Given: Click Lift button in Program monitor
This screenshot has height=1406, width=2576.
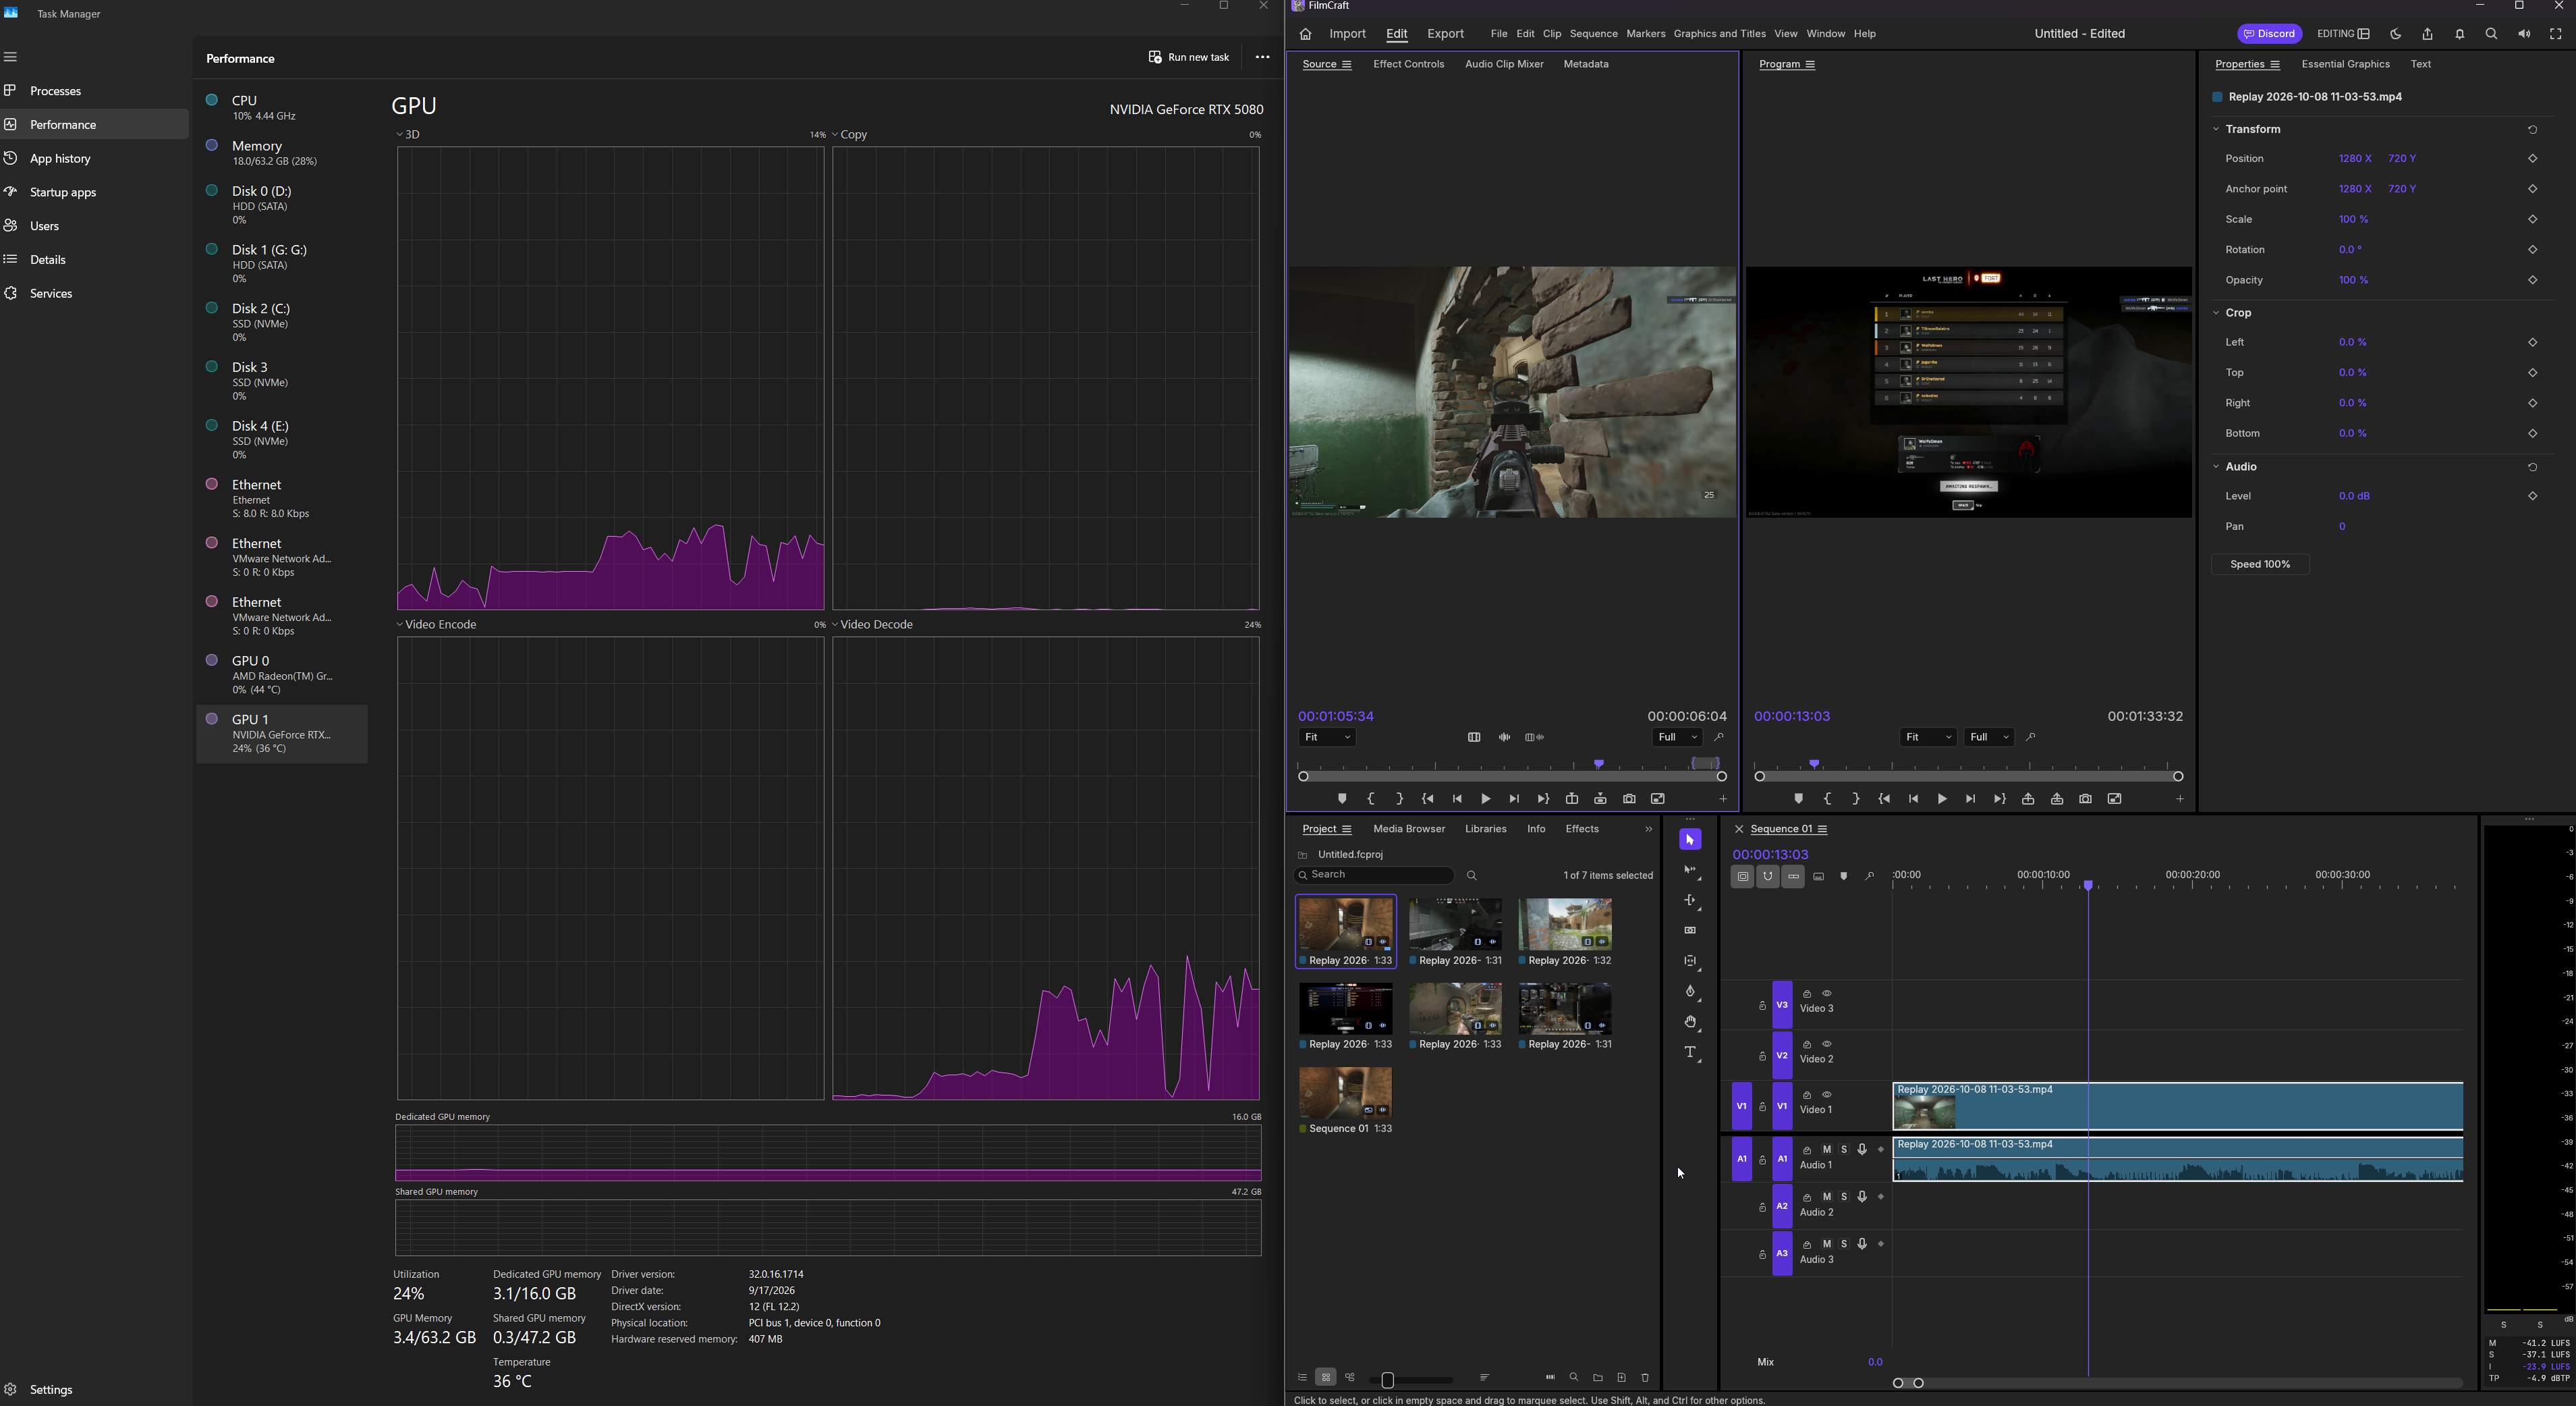Looking at the screenshot, I should point(2028,800).
